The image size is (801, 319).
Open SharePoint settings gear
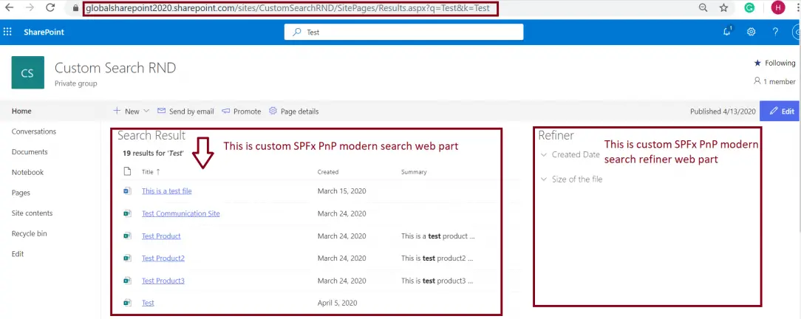click(x=751, y=32)
